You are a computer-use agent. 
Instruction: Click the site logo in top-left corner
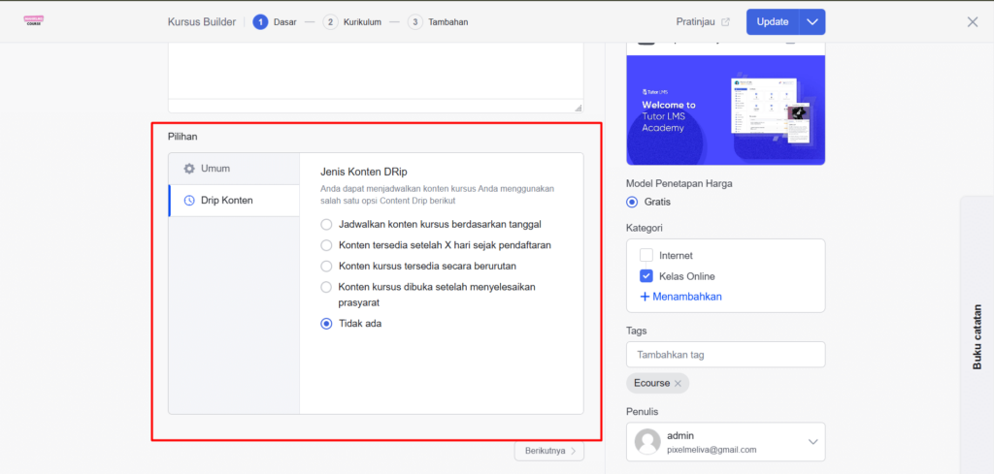pyautogui.click(x=34, y=21)
